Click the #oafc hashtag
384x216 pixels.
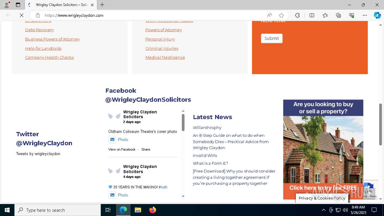[x=163, y=187]
